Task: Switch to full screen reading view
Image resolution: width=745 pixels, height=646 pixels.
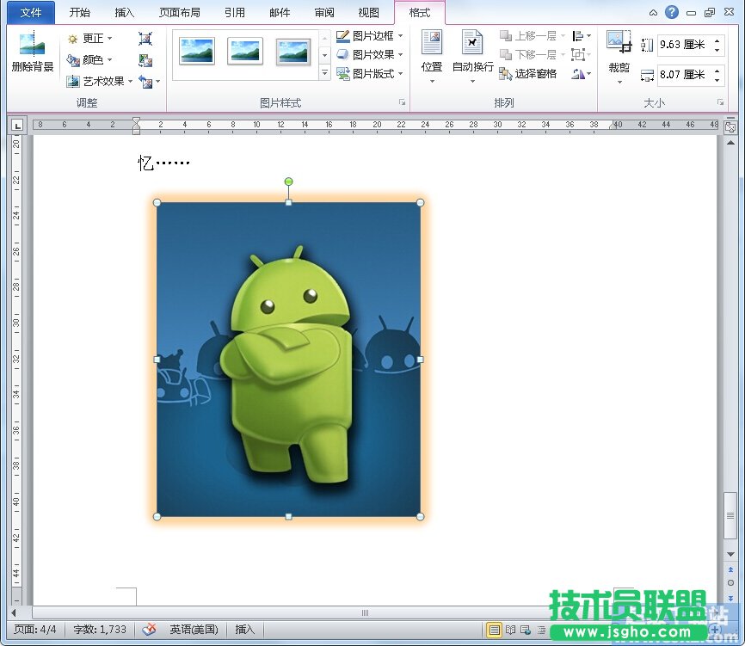Action: coord(510,630)
